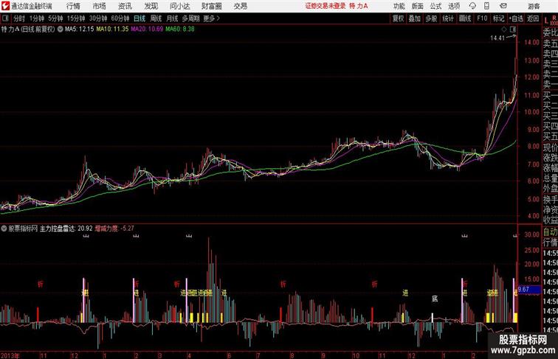The height and width of the screenshot is (359, 558).
Task: Open the 问小达 menu
Action: pos(179,6)
